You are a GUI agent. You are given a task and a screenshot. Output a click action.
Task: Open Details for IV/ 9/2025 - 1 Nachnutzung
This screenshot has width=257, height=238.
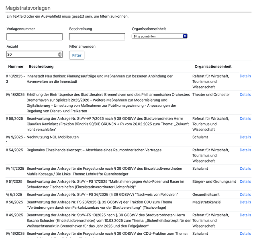tap(245, 137)
